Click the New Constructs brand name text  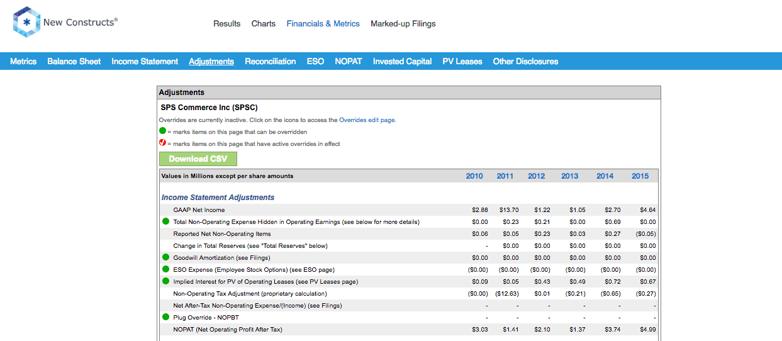81,22
